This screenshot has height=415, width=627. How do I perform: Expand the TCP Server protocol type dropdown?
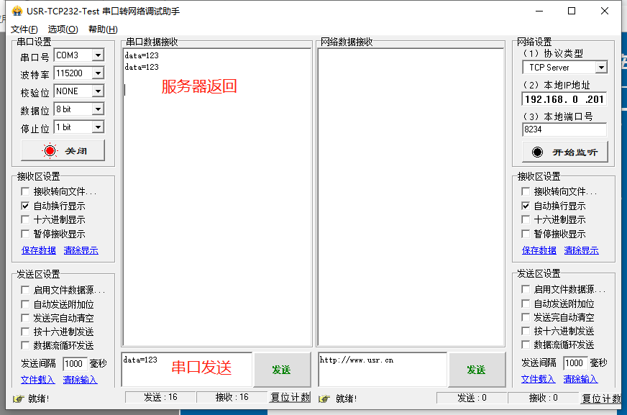point(601,68)
